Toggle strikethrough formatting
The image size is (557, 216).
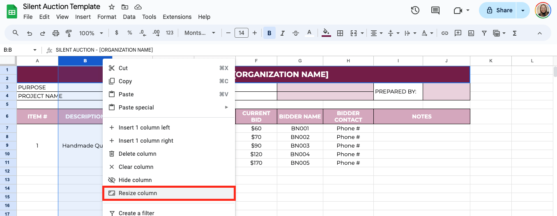click(x=296, y=33)
